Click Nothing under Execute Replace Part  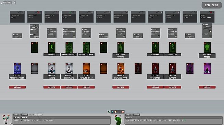(121, 87)
